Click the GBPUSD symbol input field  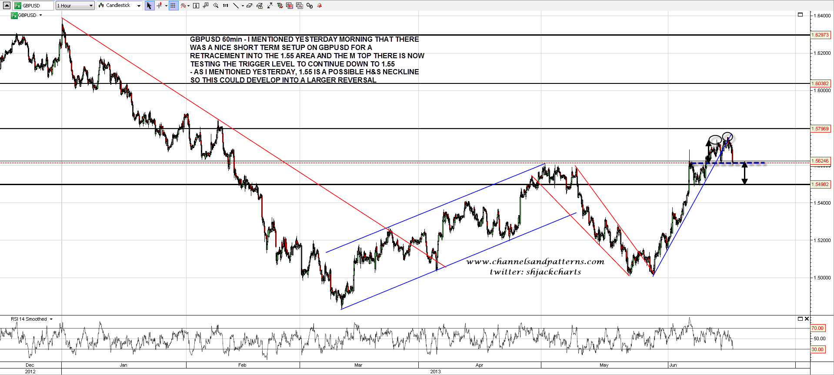34,6
